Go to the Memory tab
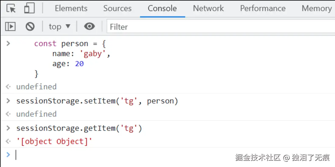The image size is (335, 167). pyautogui.click(x=316, y=9)
